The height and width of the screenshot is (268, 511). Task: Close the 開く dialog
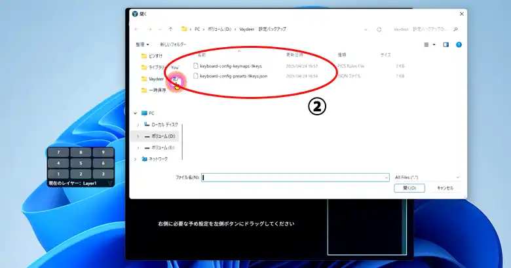tap(461, 14)
